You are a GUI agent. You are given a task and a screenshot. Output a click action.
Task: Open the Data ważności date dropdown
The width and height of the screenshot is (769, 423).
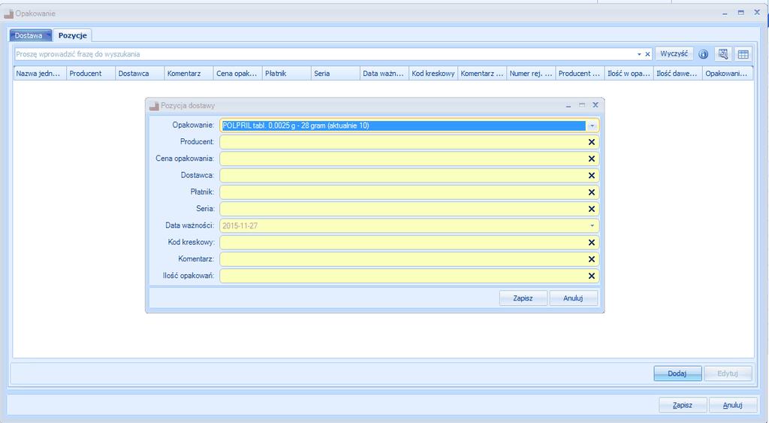click(592, 225)
